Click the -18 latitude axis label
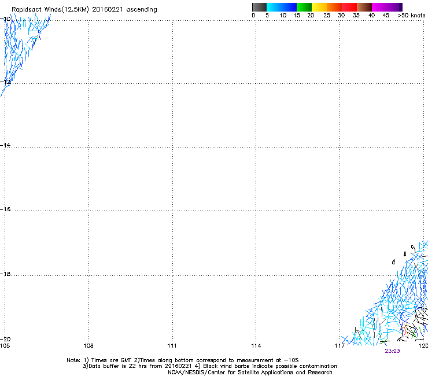This screenshot has height=376, width=428. 5,274
